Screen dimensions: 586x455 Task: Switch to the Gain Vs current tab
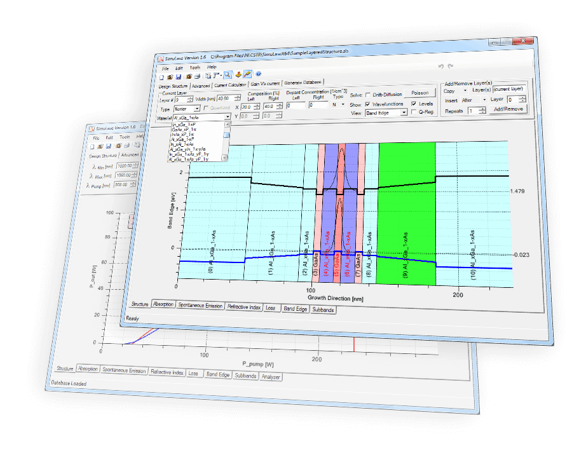coord(265,84)
